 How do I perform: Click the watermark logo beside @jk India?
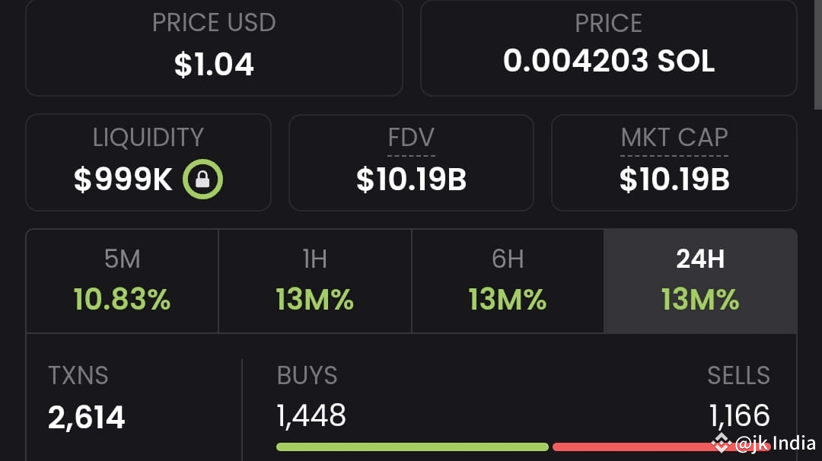(x=721, y=442)
